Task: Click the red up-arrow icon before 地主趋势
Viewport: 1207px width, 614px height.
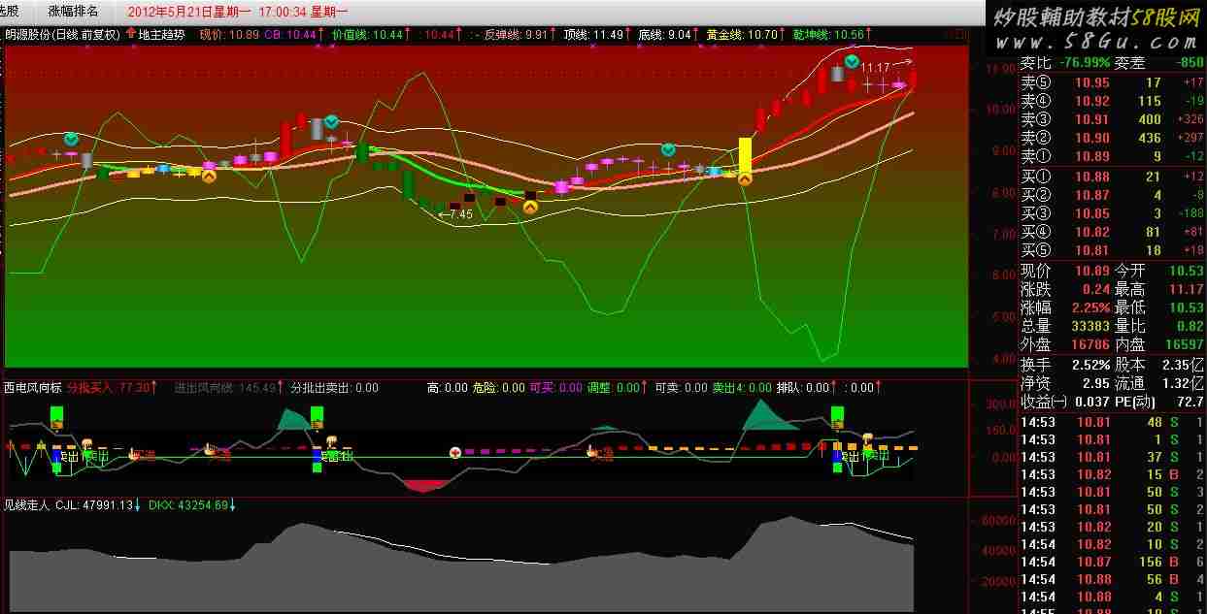Action: (131, 33)
